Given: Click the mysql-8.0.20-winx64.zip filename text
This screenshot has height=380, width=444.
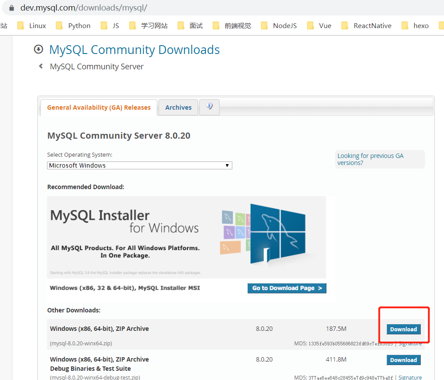Looking at the screenshot, I should click(81, 343).
